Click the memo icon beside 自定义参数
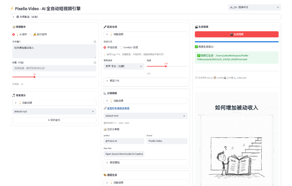This screenshot has width=292, height=186. tap(105, 129)
